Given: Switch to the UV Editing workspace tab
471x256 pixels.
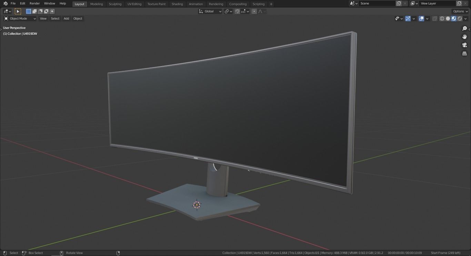Looking at the screenshot, I should 134,4.
